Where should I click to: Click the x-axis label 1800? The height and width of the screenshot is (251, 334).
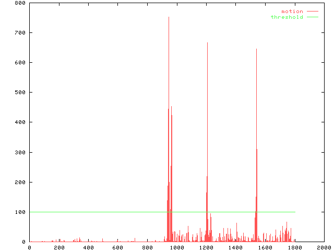(x=295, y=248)
